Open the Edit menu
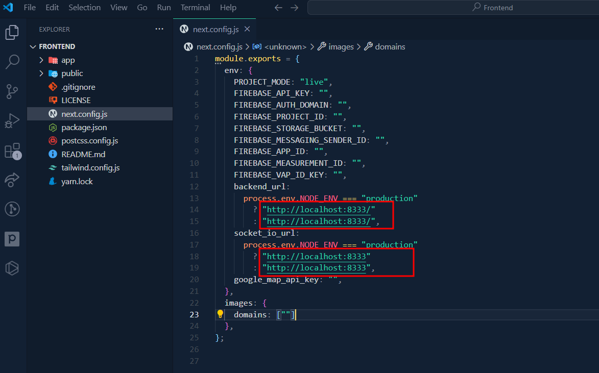Viewport: 599px width, 373px height. click(52, 8)
